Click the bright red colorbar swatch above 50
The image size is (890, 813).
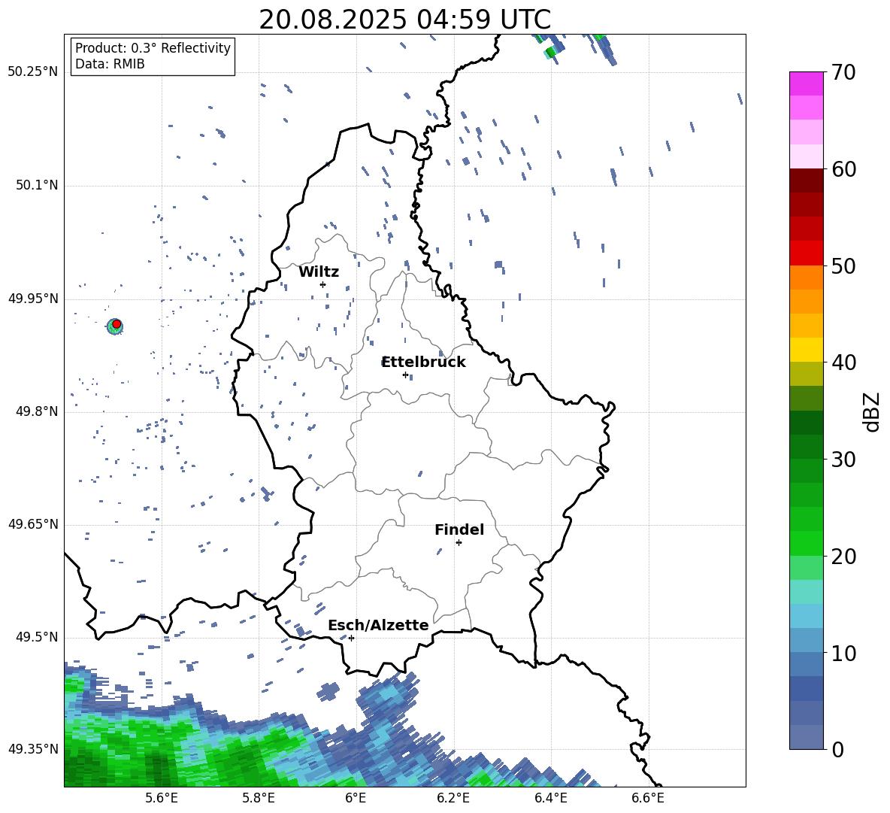tap(806, 253)
